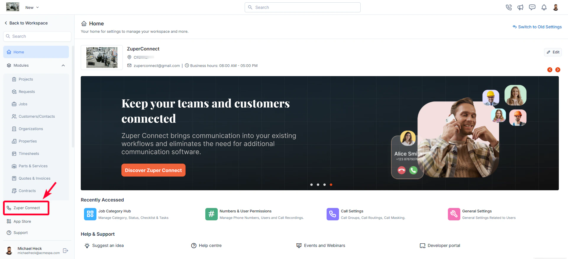The image size is (568, 259).
Task: Open Zuper Connect in the sidebar
Action: coord(26,208)
